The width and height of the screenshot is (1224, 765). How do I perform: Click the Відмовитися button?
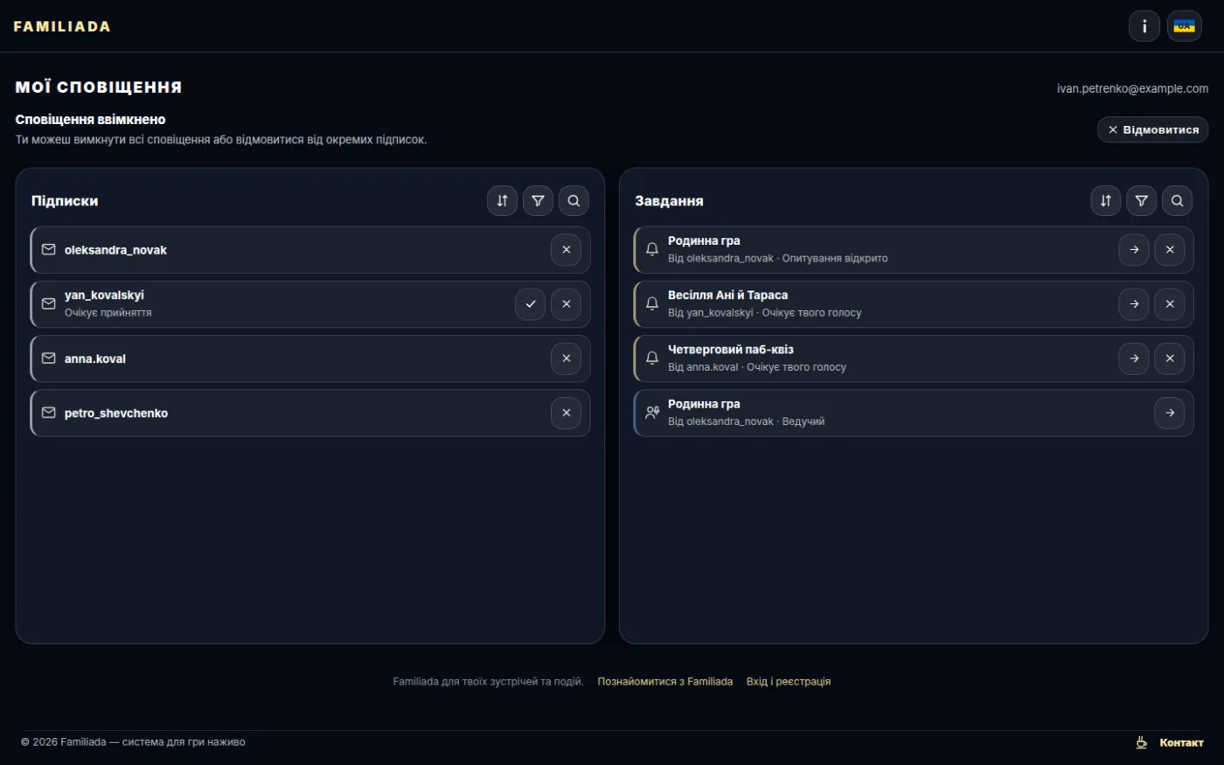pyautogui.click(x=1152, y=129)
